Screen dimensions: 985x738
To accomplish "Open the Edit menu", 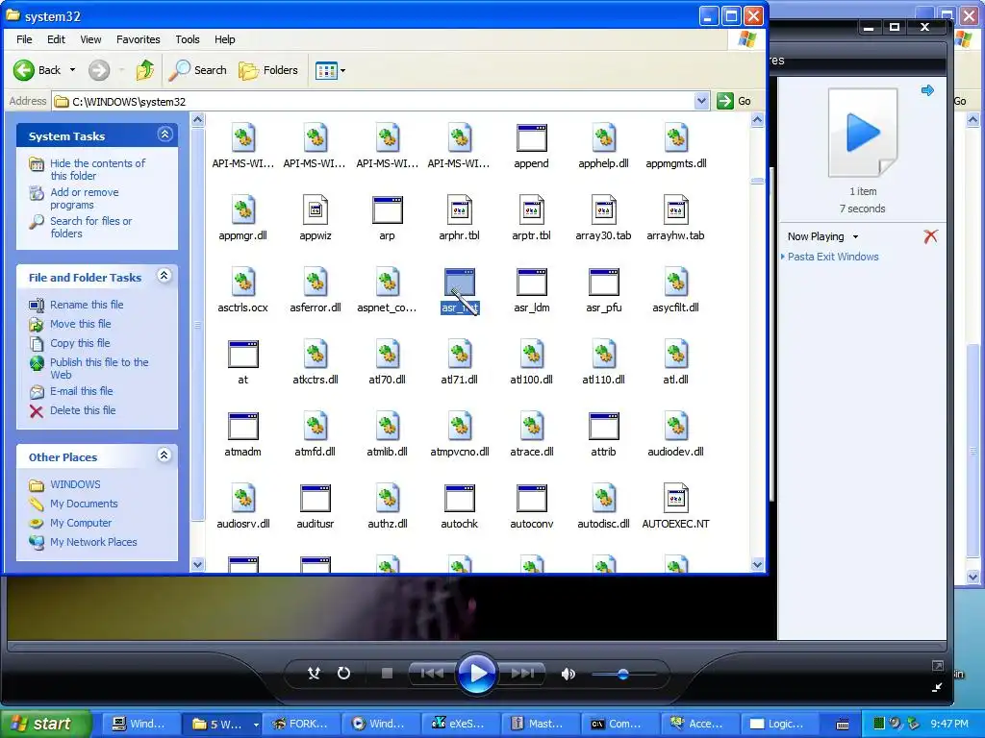I will (x=56, y=39).
